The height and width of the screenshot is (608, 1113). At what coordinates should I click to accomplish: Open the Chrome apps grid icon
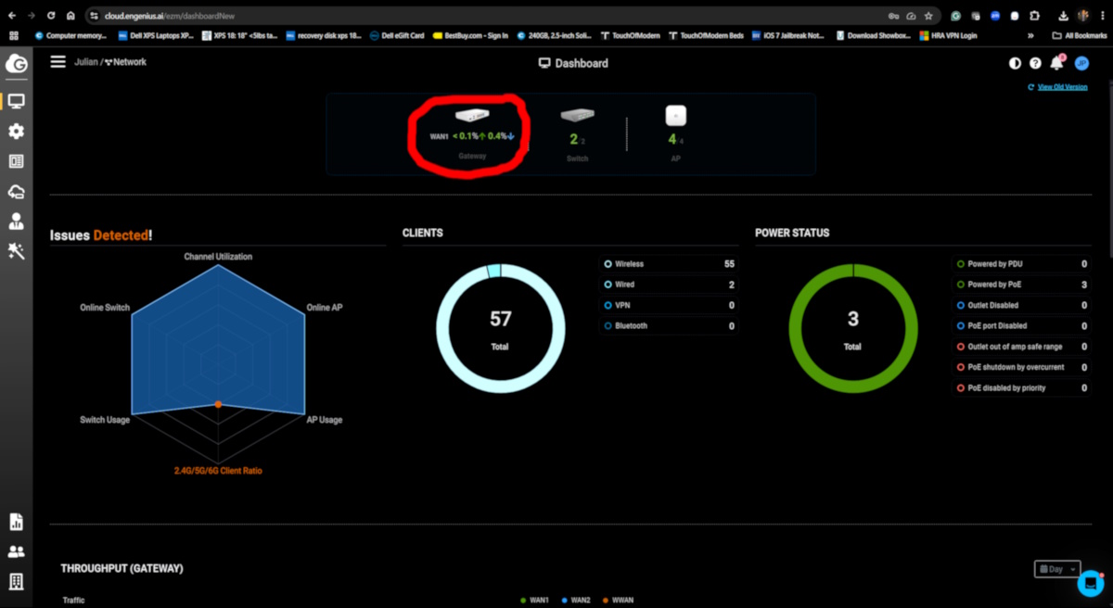[x=13, y=35]
